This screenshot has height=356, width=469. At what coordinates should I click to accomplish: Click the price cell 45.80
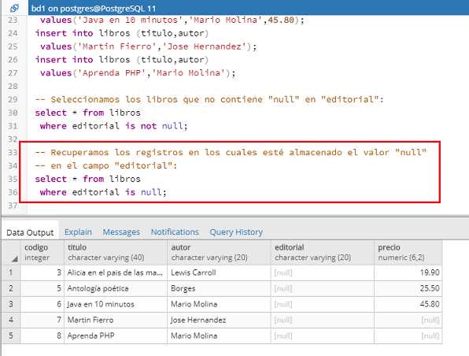408,304
